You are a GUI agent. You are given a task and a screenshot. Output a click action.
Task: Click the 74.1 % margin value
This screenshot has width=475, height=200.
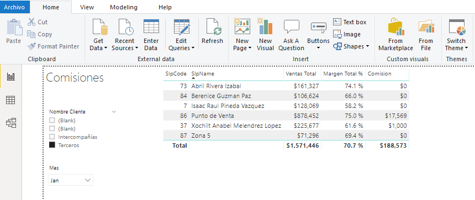click(x=354, y=86)
